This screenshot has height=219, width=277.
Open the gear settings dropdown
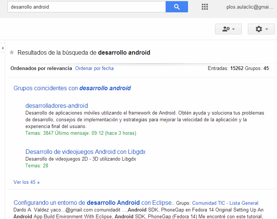point(261,29)
